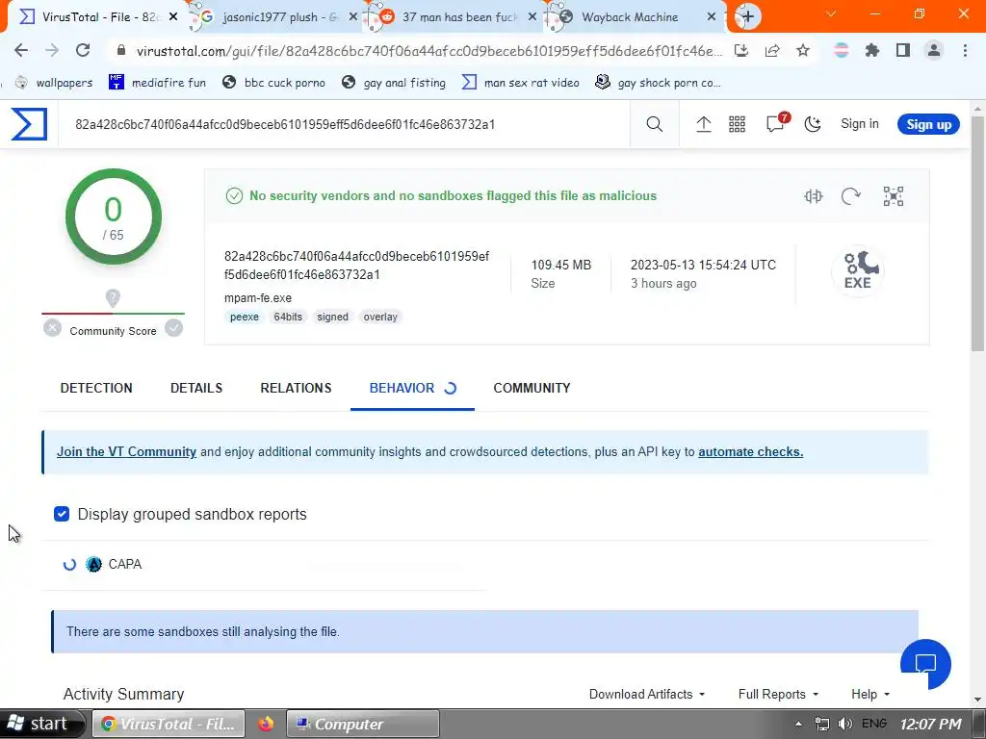
Task: Vote positive community score check icon
Action: (x=173, y=328)
